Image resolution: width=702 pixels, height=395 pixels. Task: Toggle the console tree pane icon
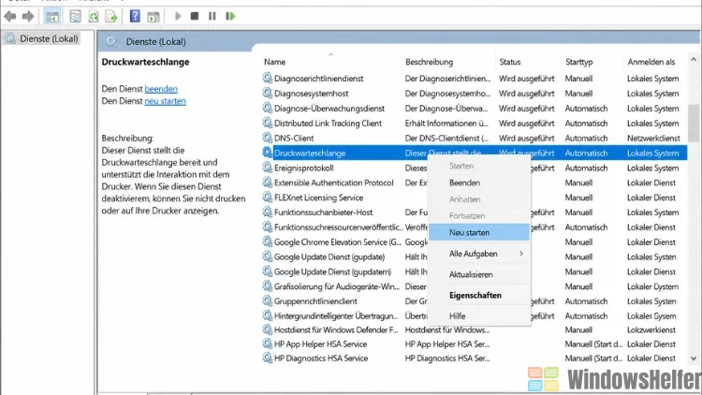[x=51, y=17]
